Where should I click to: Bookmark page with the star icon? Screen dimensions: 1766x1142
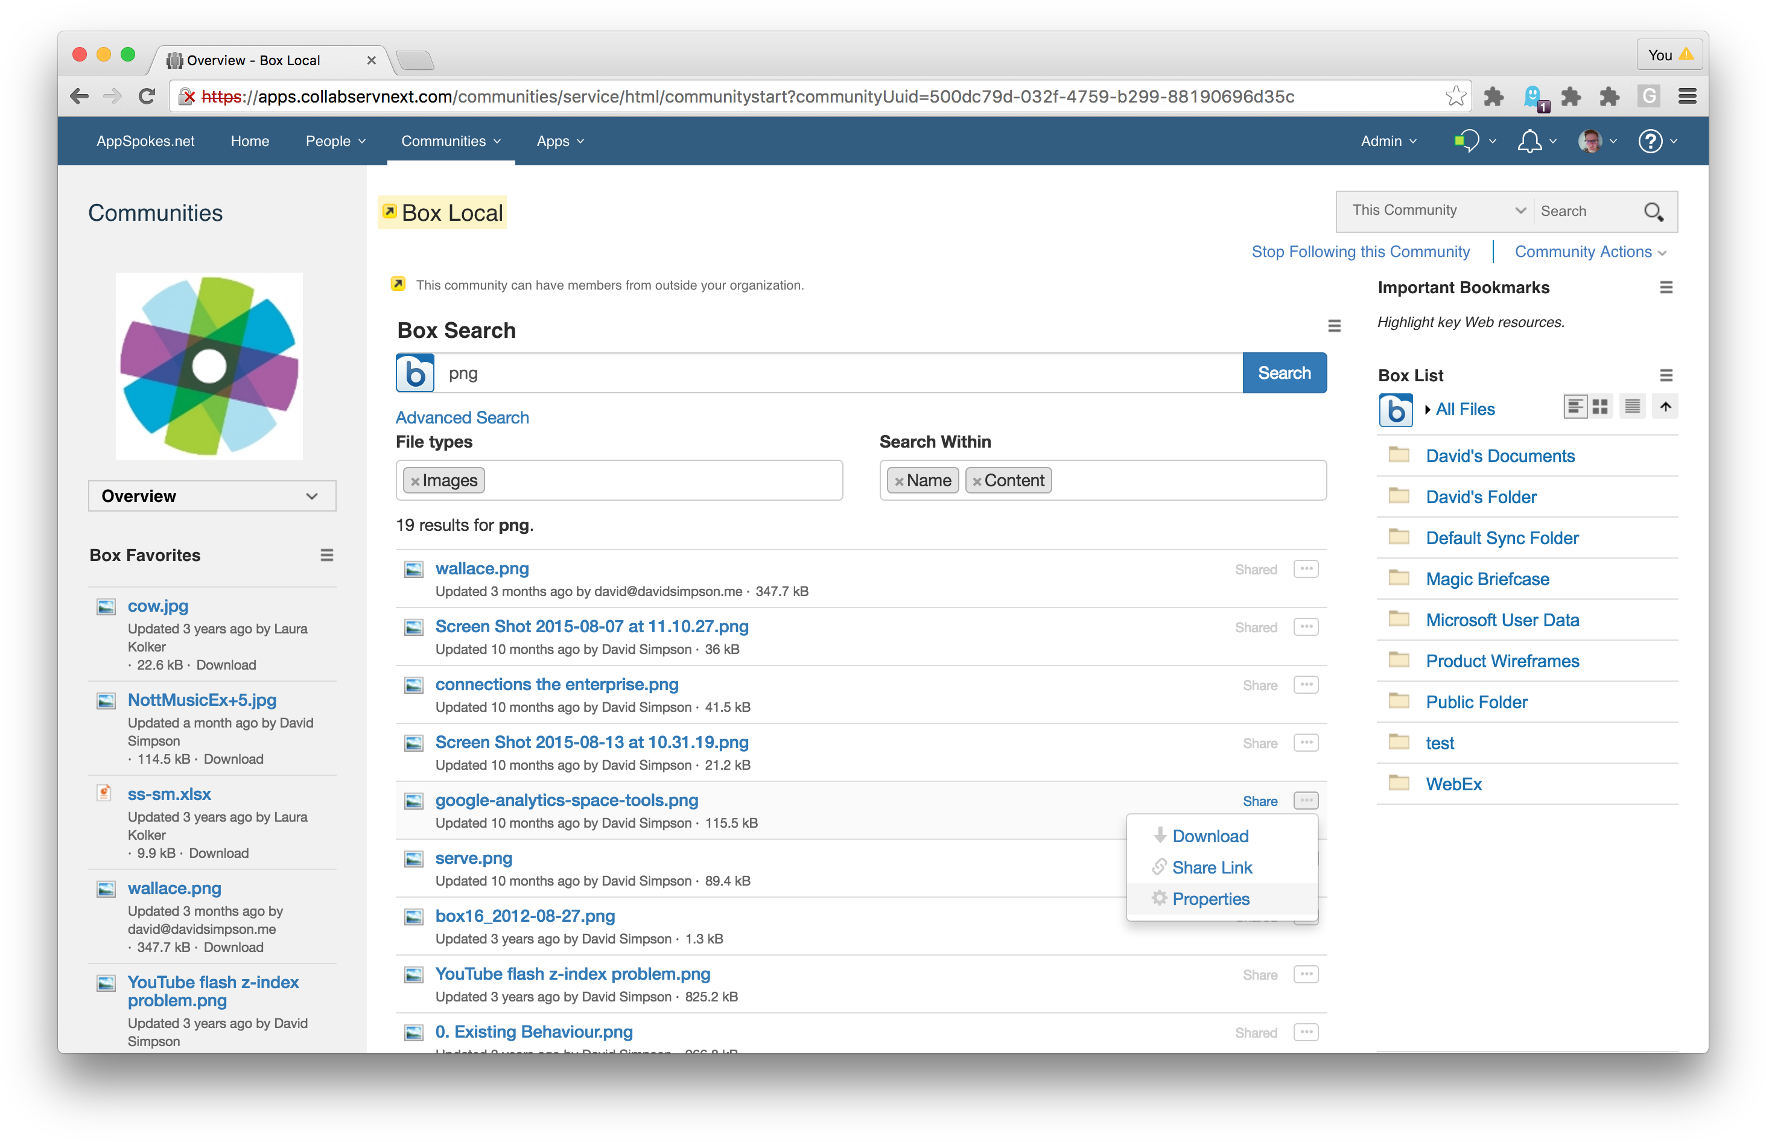[1455, 97]
